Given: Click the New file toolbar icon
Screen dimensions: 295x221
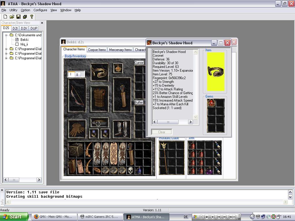Looking at the screenshot, I should pos(5,17).
